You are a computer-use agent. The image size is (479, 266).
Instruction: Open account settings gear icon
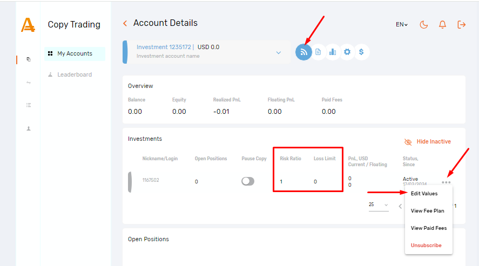(x=347, y=52)
